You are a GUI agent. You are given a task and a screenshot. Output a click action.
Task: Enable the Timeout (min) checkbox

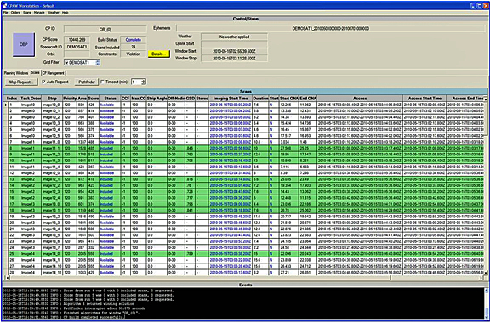103,82
